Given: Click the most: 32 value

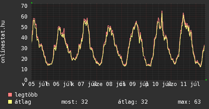Looking at the screenshot, I should click(x=75, y=102).
